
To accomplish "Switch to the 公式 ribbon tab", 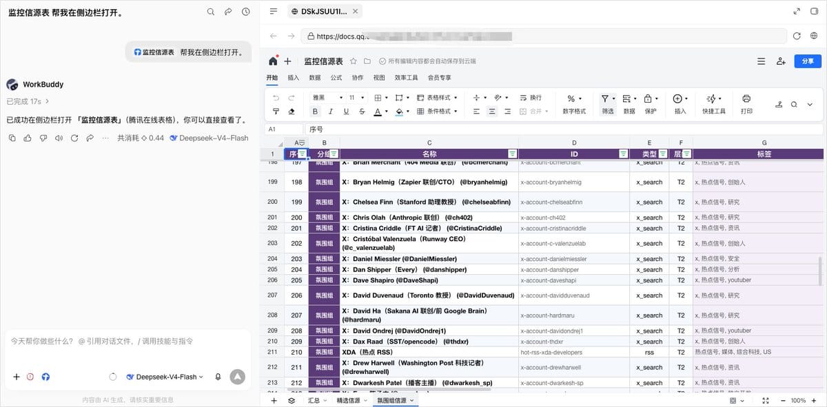I will point(336,78).
